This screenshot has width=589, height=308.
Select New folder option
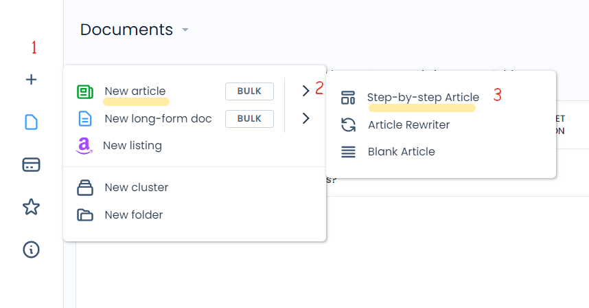134,214
